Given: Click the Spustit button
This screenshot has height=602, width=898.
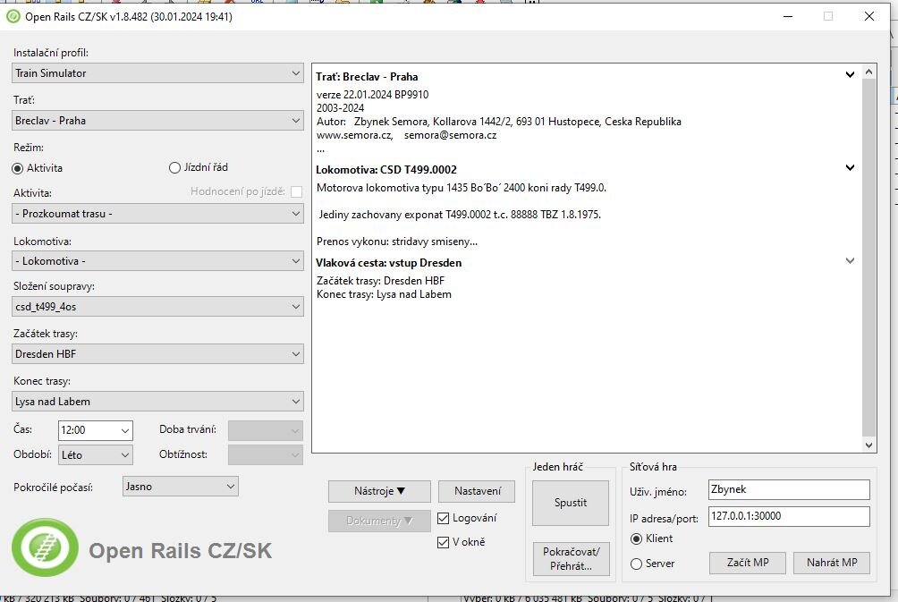Looking at the screenshot, I should [571, 503].
